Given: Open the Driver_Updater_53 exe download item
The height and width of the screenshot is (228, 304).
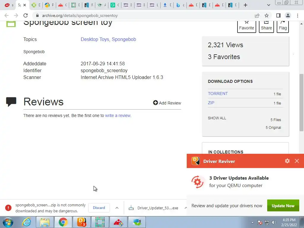Looking at the screenshot, I should (153, 208).
